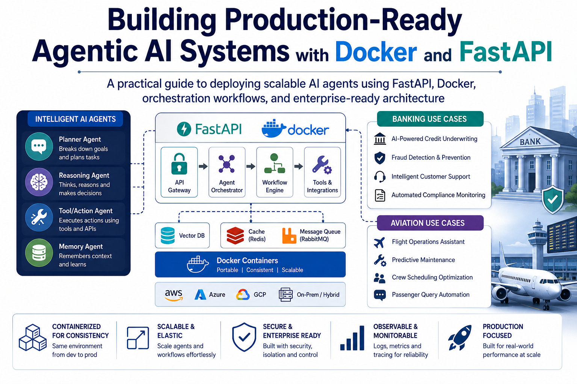
Task: Select the API Gateway padlock icon
Action: (x=179, y=164)
